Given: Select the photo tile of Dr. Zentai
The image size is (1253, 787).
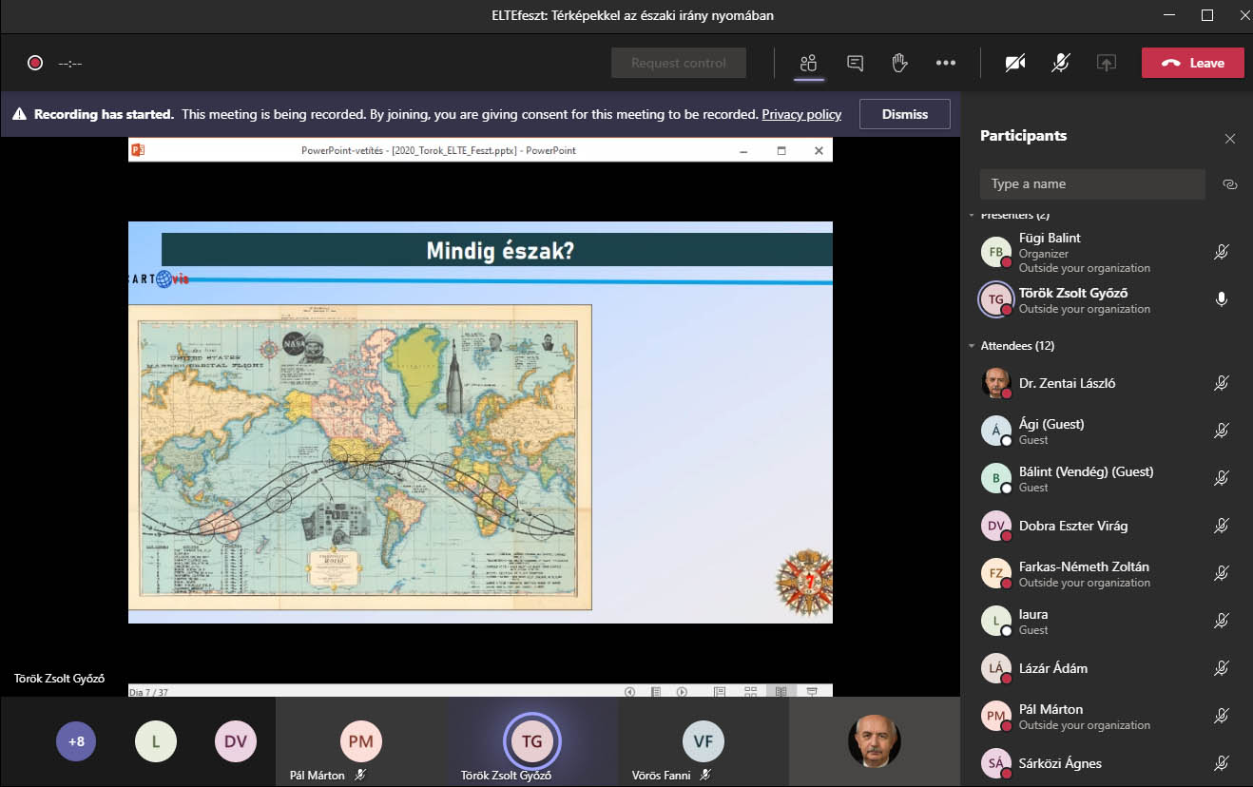Looking at the screenshot, I should click(875, 741).
